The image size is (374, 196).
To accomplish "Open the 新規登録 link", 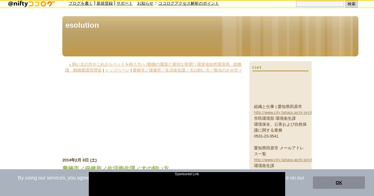I will click(105, 3).
